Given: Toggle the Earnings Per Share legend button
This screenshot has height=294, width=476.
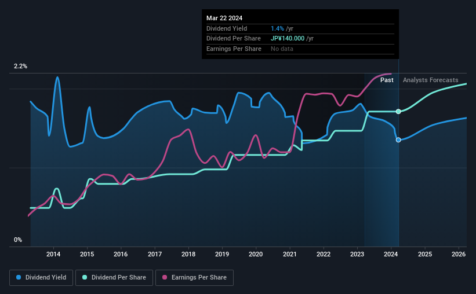Looking at the screenshot, I should point(194,278).
